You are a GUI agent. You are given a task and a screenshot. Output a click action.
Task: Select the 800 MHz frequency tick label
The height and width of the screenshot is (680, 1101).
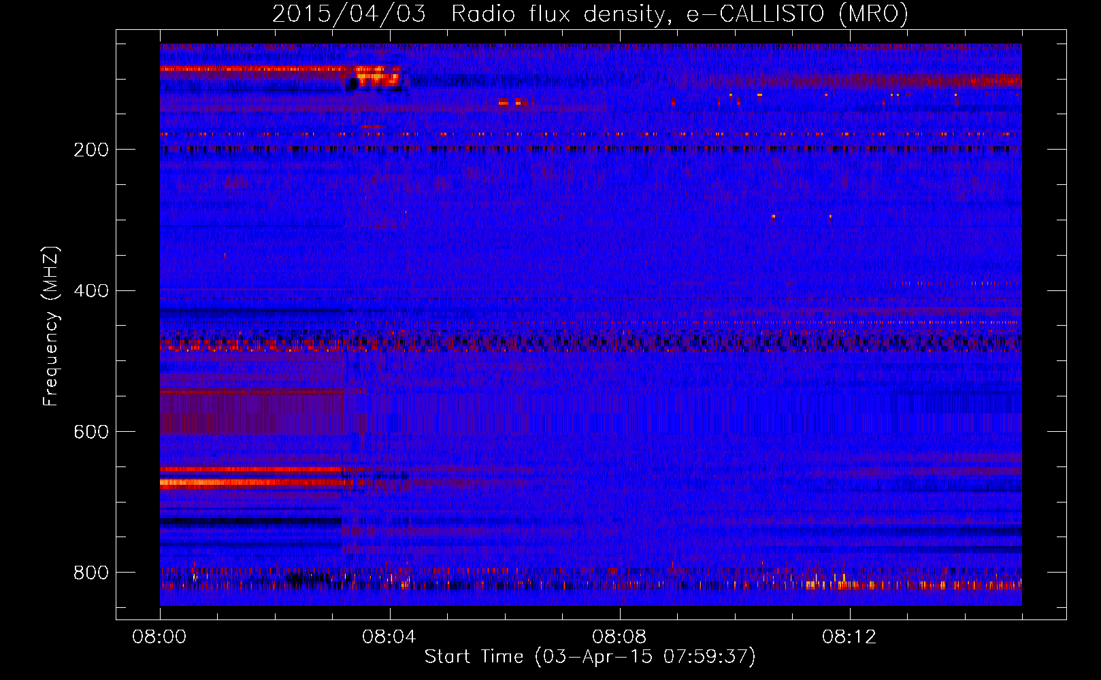[91, 573]
